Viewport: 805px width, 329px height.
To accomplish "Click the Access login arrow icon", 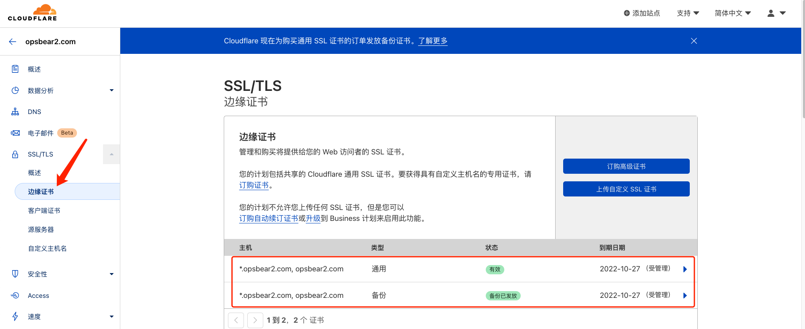I will pyautogui.click(x=15, y=295).
